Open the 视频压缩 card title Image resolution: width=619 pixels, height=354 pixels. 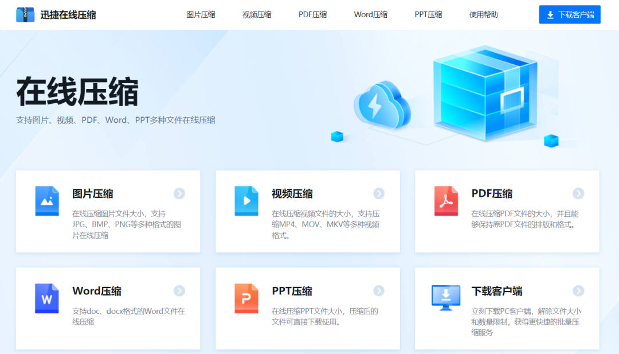[x=292, y=193]
